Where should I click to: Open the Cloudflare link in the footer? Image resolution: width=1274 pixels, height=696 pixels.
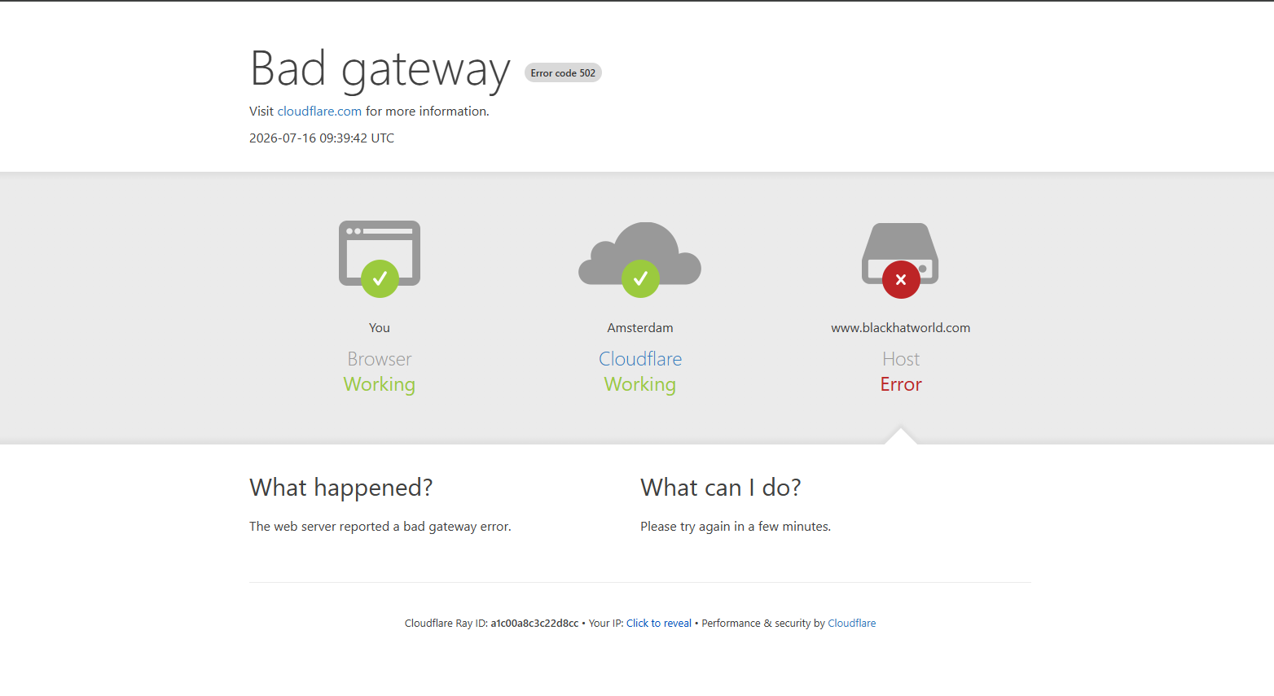click(x=852, y=624)
